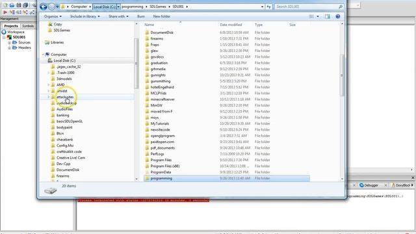This screenshot has height=234, width=416.
Task: Click the search magnifier icon
Action: 341,6
